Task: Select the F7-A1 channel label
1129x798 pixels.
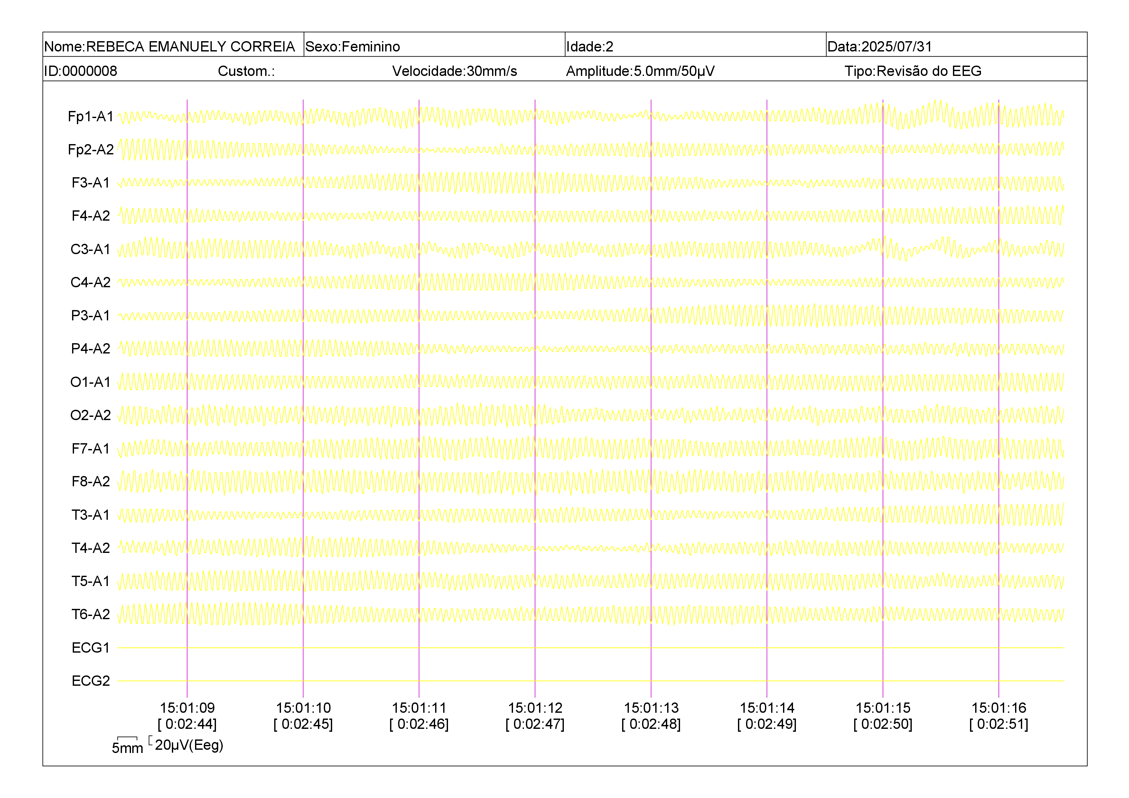Action: pyautogui.click(x=90, y=448)
